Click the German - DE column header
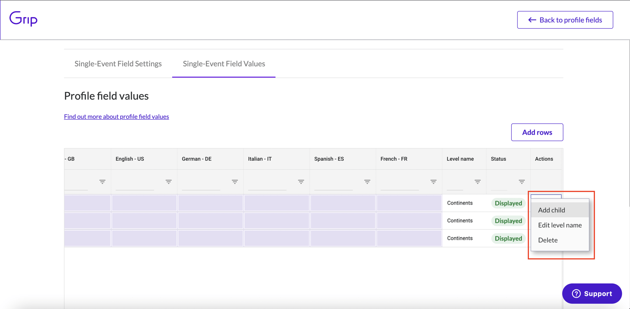Viewport: 630px width, 309px height. click(x=211, y=159)
